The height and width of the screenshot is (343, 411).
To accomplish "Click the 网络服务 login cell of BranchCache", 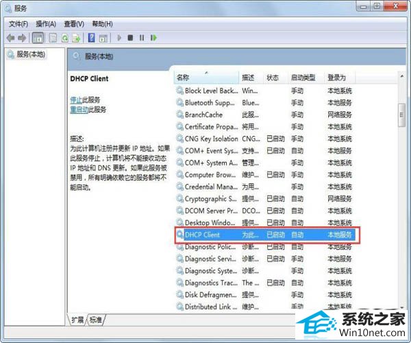I will point(340,115).
